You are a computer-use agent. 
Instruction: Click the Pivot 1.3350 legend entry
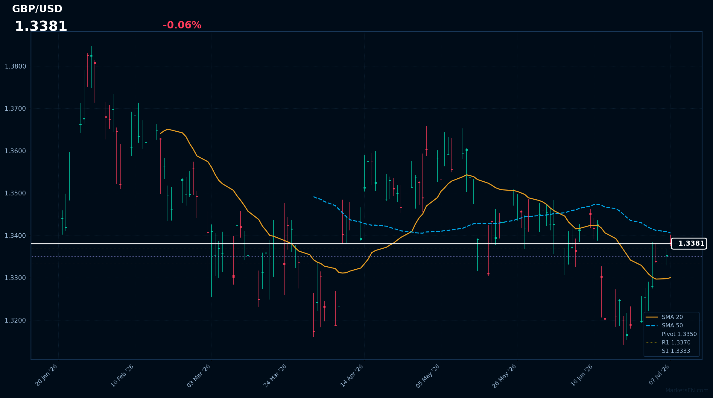[671, 334]
